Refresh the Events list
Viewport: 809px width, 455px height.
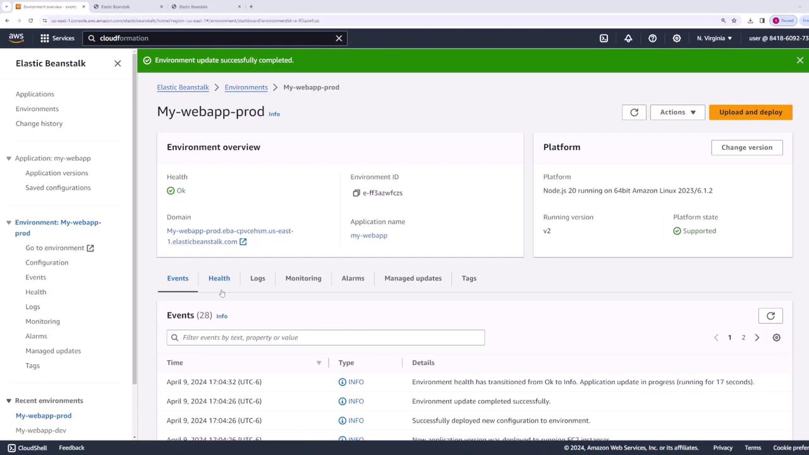770,315
